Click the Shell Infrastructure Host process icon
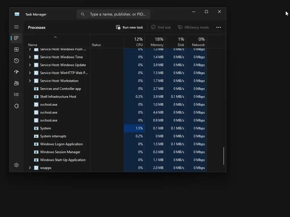Image resolution: width=290 pixels, height=217 pixels. coord(36,97)
